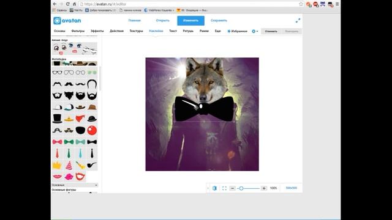392x220 pixels.
Task: Pick the pink striped party hat sticker
Action: click(69, 165)
